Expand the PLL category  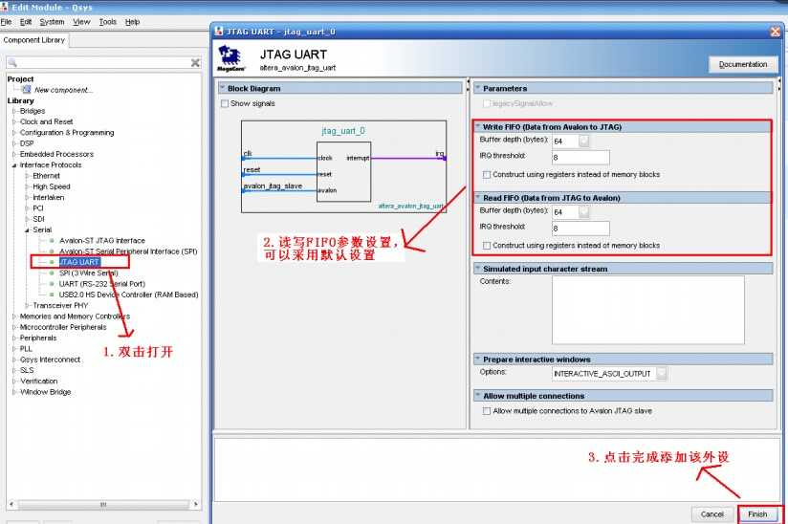[14, 349]
